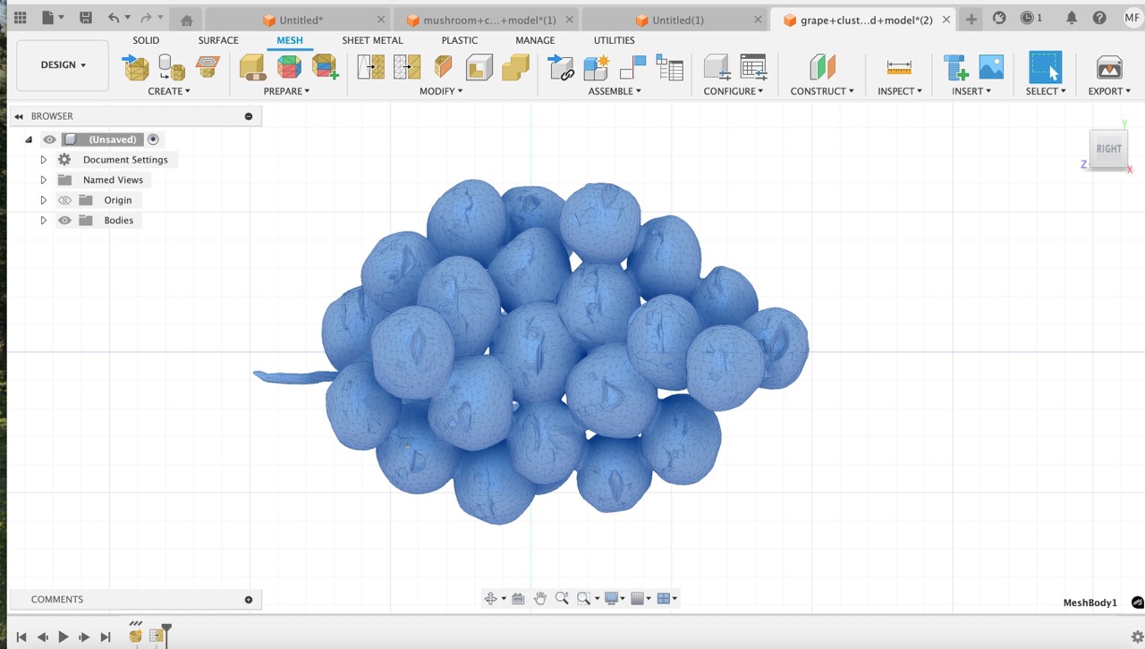The image size is (1145, 649).
Task: Open the notifications bell in the top bar
Action: click(1072, 17)
